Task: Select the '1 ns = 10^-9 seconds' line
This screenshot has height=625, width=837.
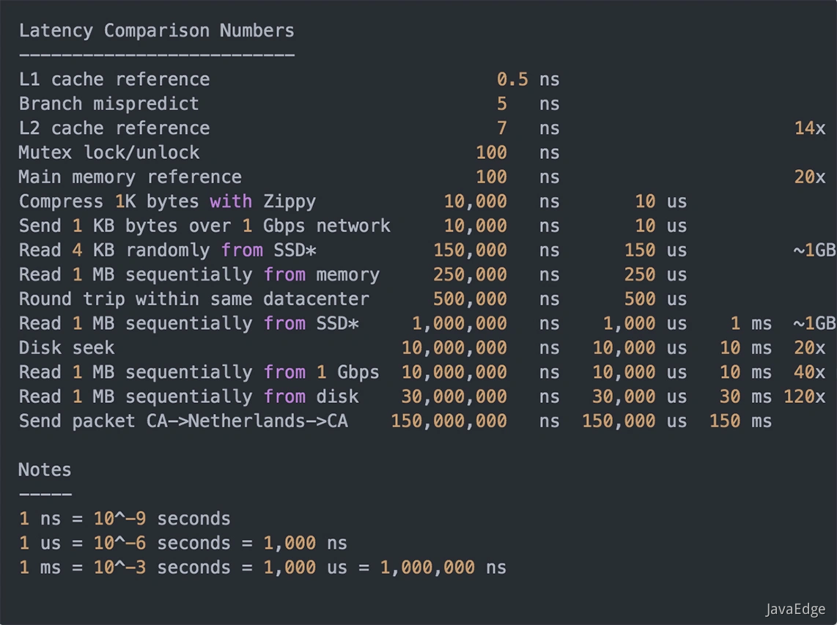Action: coord(125,519)
